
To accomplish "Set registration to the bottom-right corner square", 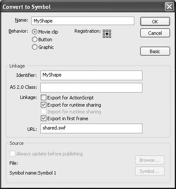I will (x=110, y=37).
